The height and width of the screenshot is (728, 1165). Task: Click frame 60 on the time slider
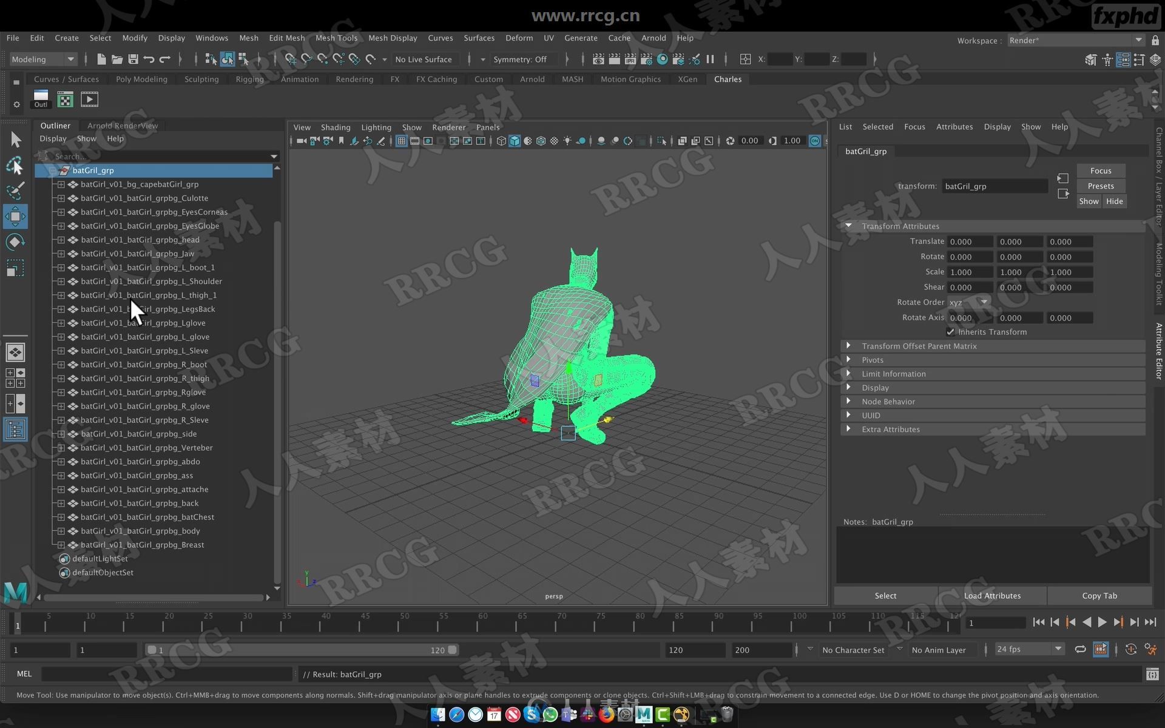click(483, 623)
